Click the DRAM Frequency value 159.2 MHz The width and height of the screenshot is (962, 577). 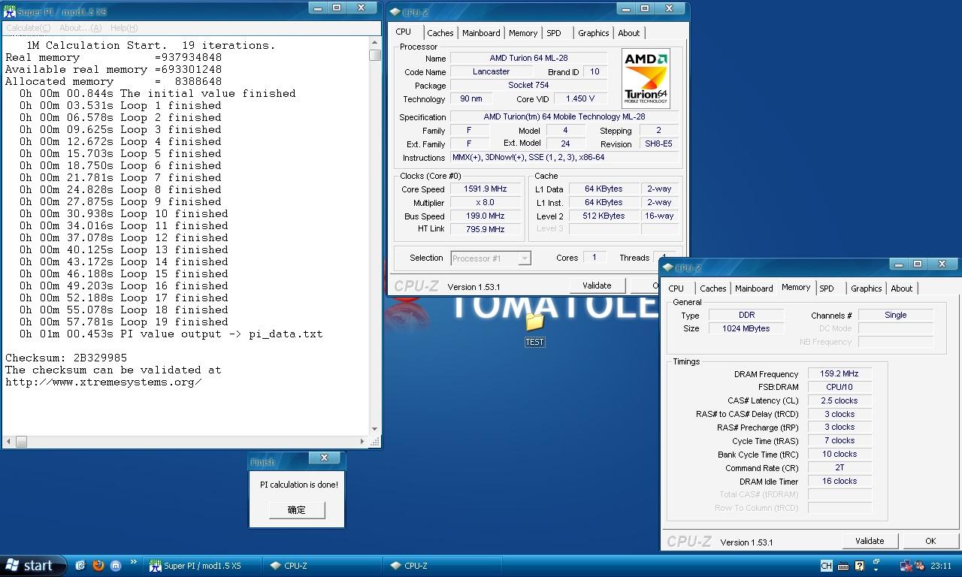point(840,374)
